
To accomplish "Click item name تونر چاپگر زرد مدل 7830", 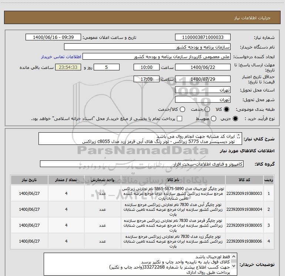I will (173, 241).
